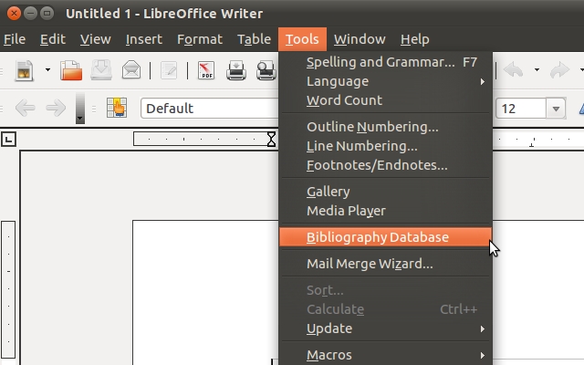Select Media Player menu entry
Screen dimensions: 584x365
pos(385,211)
